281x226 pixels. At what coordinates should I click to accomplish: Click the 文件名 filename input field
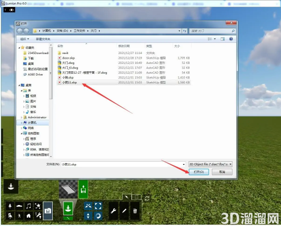click(122, 164)
